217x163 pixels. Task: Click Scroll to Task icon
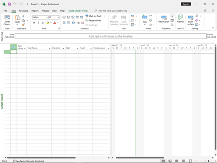click(x=191, y=18)
